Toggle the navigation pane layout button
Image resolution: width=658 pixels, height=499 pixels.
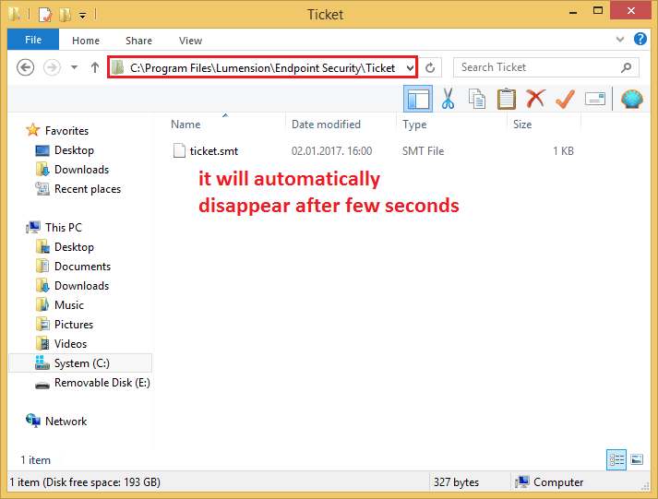point(418,99)
